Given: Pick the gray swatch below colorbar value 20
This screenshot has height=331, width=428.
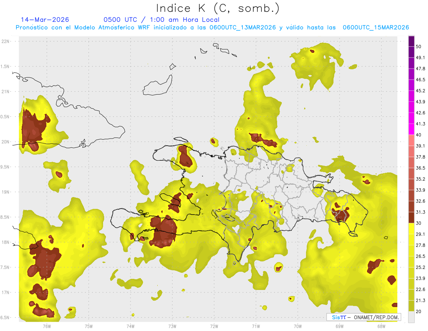Looking at the screenshot, I should [x=411, y=317].
